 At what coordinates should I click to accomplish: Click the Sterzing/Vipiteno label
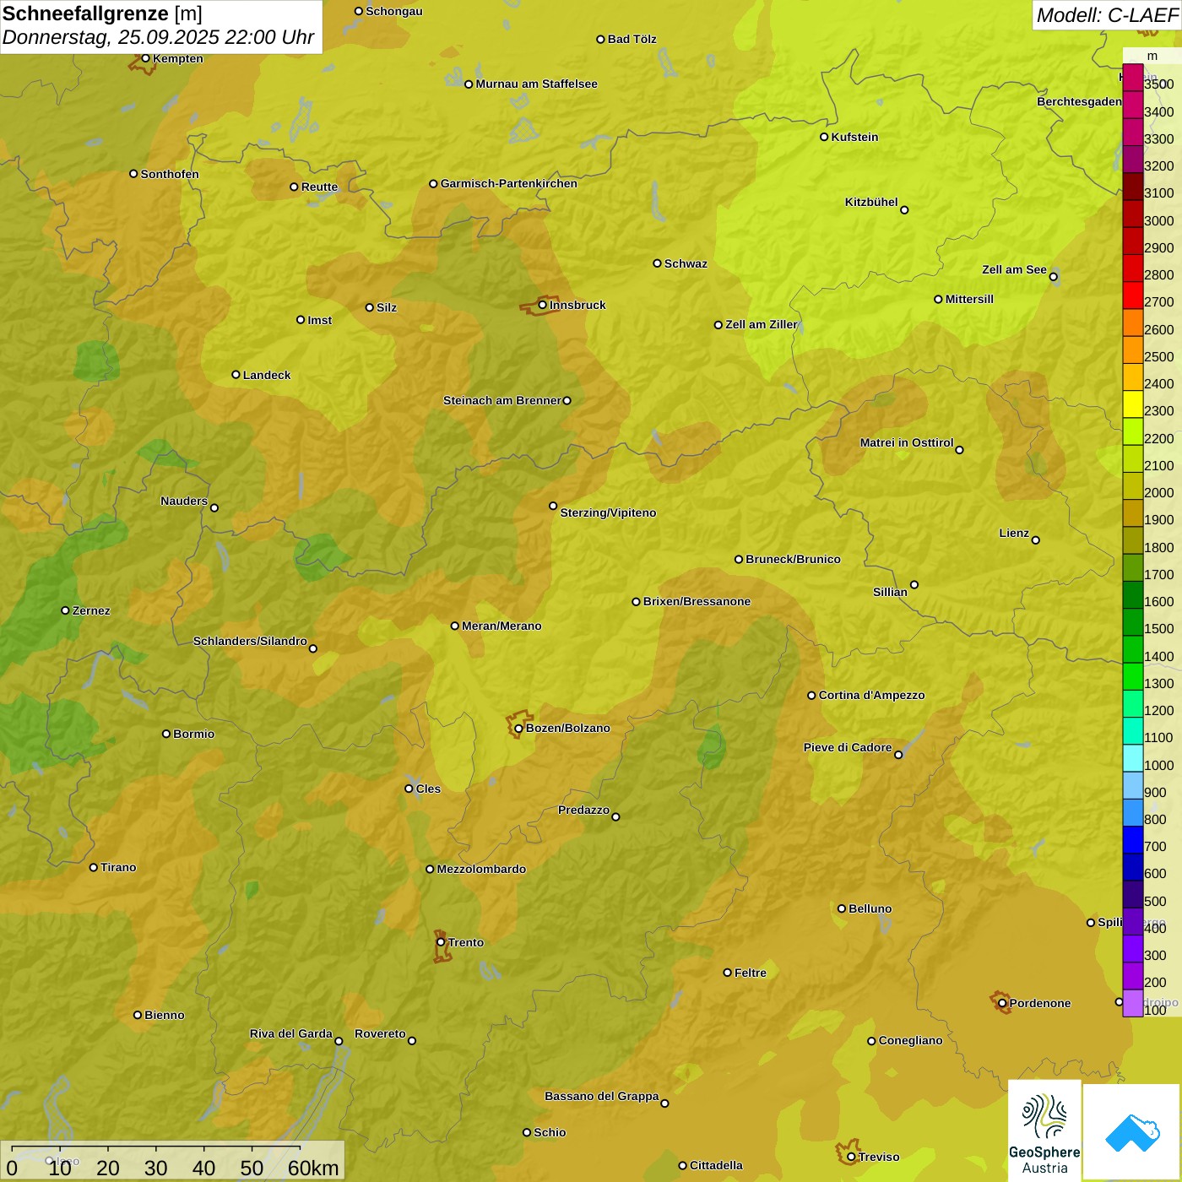(x=608, y=512)
